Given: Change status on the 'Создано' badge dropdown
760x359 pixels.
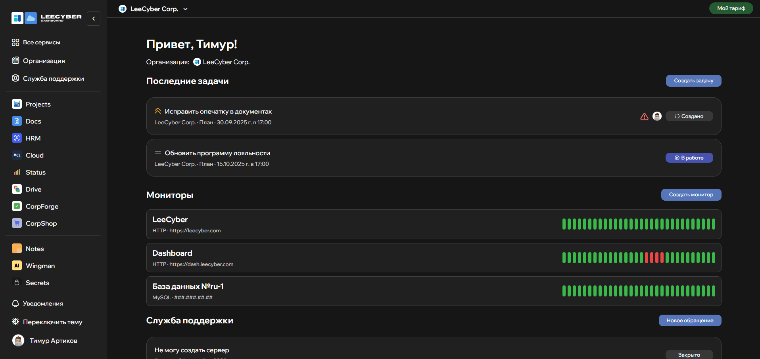Looking at the screenshot, I should click(x=689, y=116).
